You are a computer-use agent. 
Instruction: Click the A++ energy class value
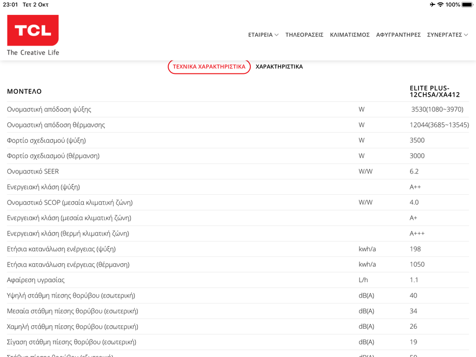point(416,187)
